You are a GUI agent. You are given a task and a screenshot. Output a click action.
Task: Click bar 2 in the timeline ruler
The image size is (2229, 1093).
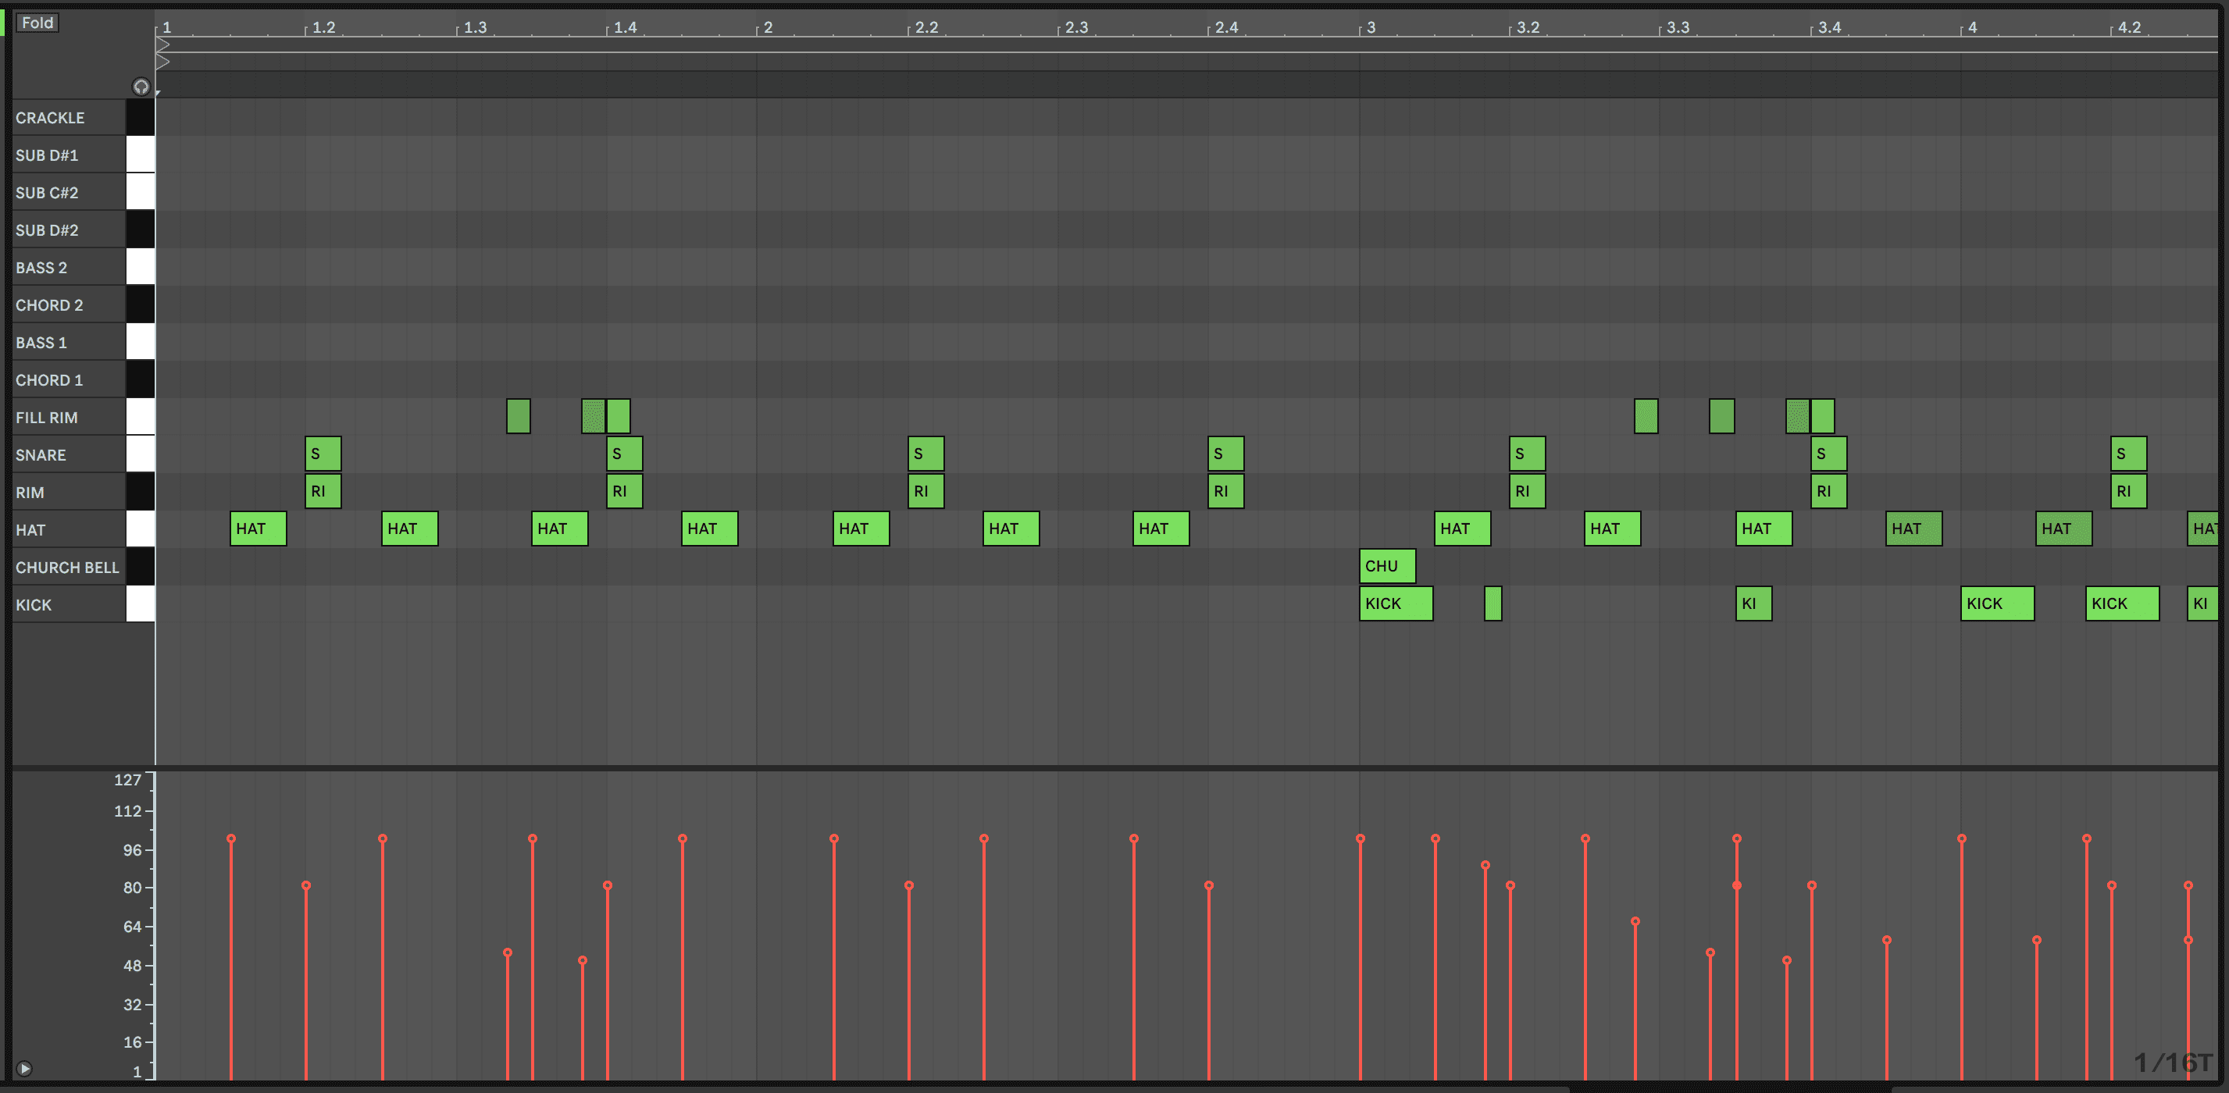coord(767,27)
